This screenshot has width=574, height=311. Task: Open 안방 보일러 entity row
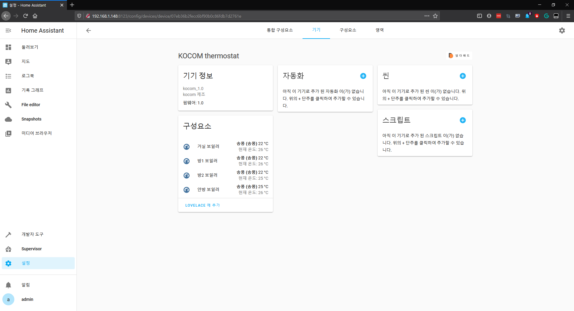pyautogui.click(x=225, y=190)
